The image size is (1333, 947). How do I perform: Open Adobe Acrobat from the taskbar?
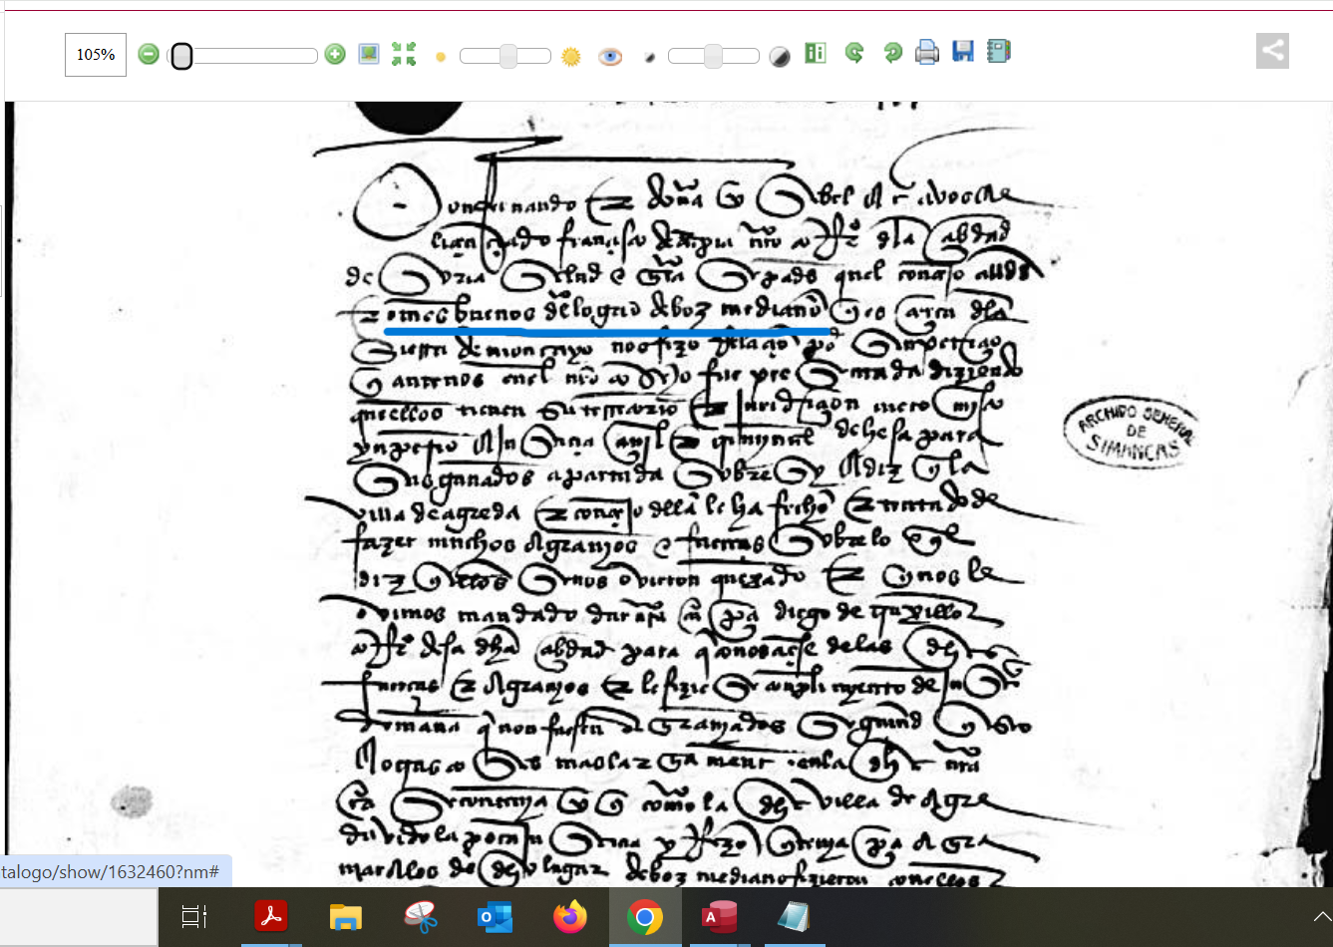pos(271,917)
